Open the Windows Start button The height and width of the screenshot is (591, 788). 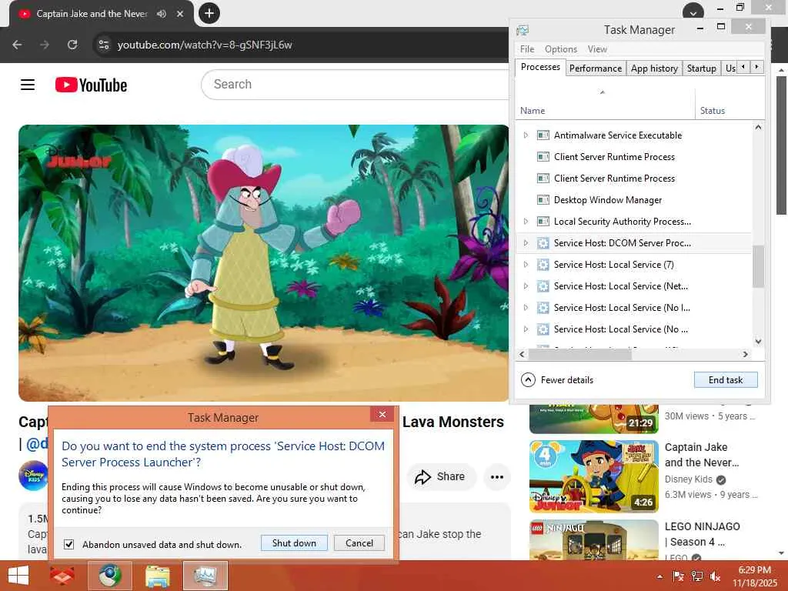click(x=18, y=576)
